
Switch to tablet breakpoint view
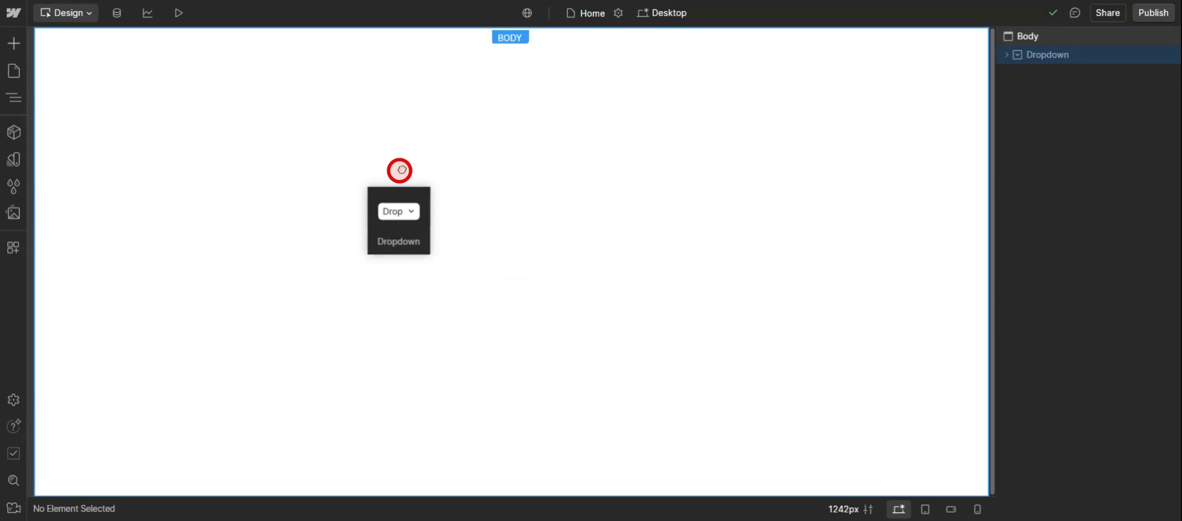[x=925, y=509]
